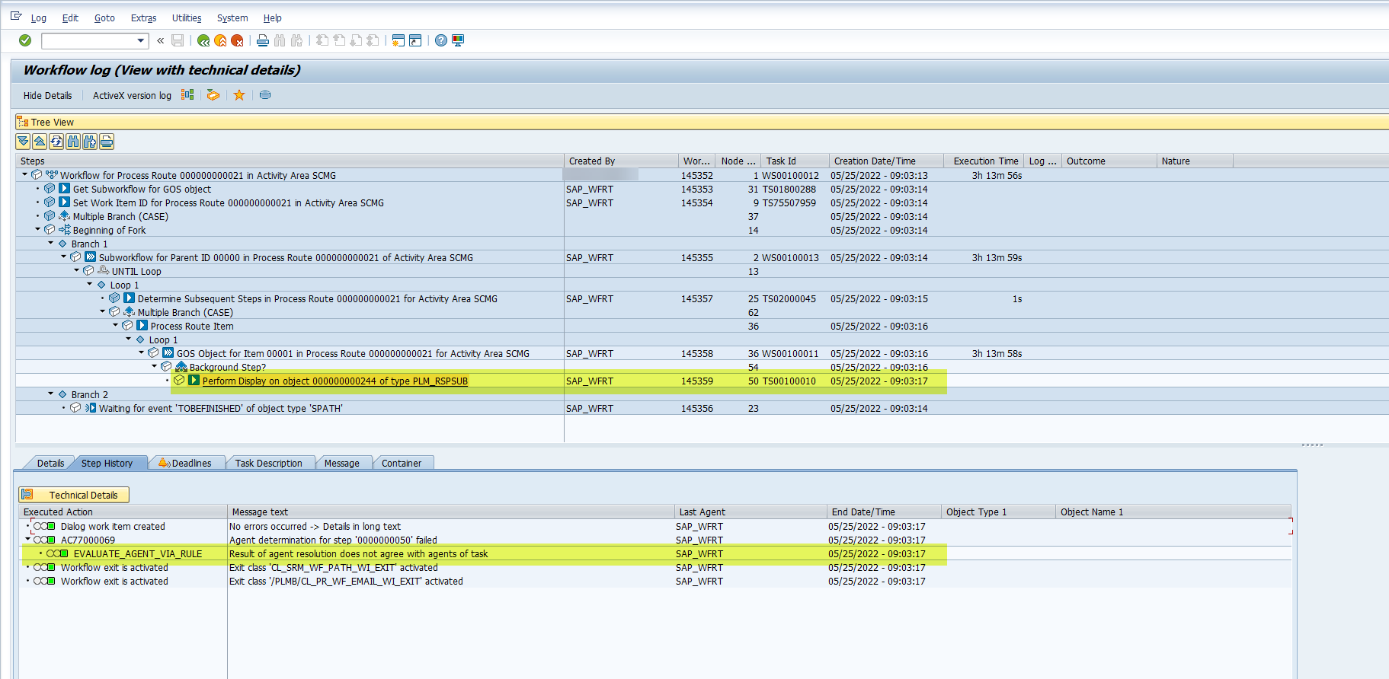The width and height of the screenshot is (1389, 679).
Task: Collapse the GOS Object for Item 00001 node
Action: pyautogui.click(x=142, y=353)
